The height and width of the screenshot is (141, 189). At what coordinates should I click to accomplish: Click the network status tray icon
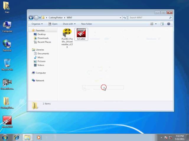click(x=170, y=138)
